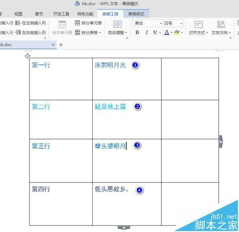
Task: Switch to the 章节 tab
Action: [x=39, y=14]
